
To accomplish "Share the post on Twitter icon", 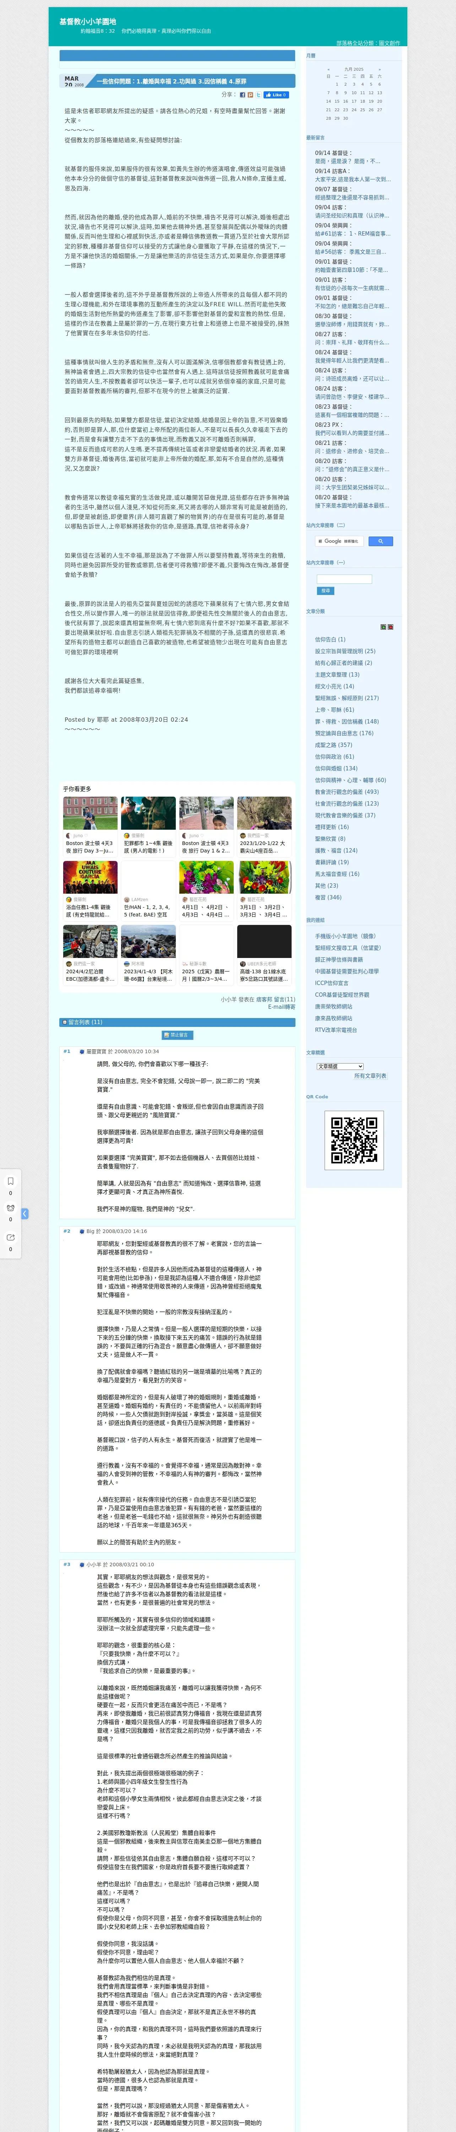I will coord(258,95).
